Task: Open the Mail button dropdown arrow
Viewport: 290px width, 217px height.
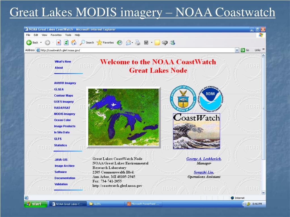Action: (x=133, y=43)
